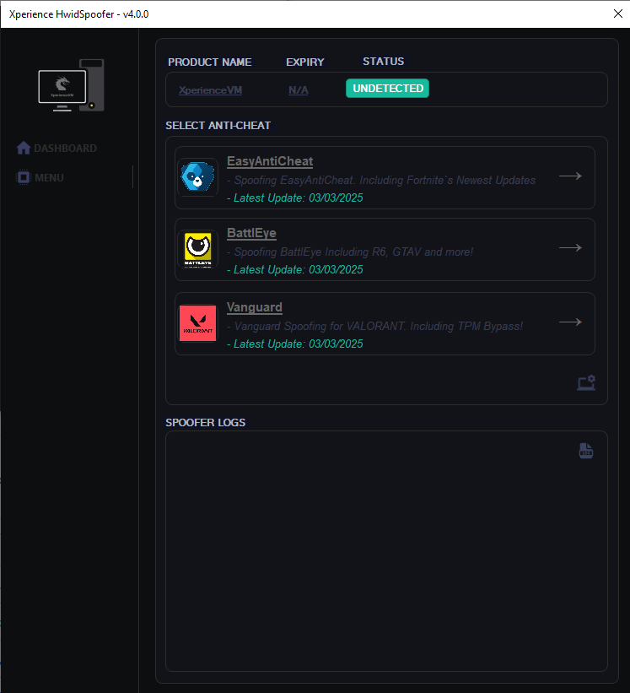Click the laptop settings gear icon
This screenshot has width=630, height=693.
[586, 382]
